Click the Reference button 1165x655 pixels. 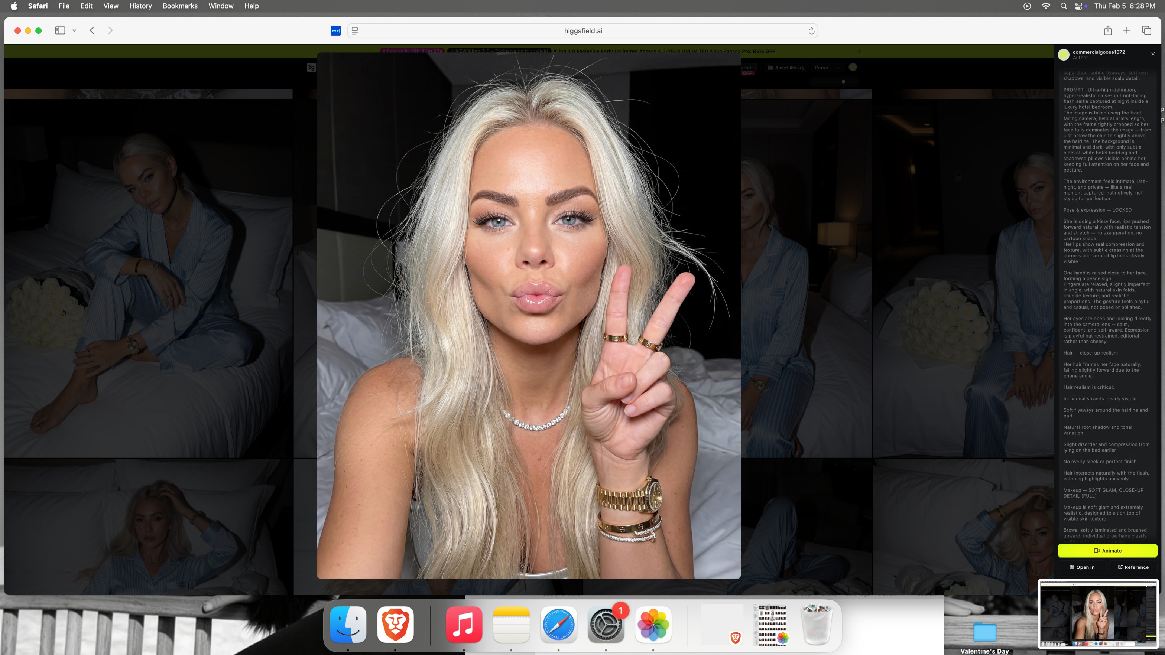tap(1133, 567)
